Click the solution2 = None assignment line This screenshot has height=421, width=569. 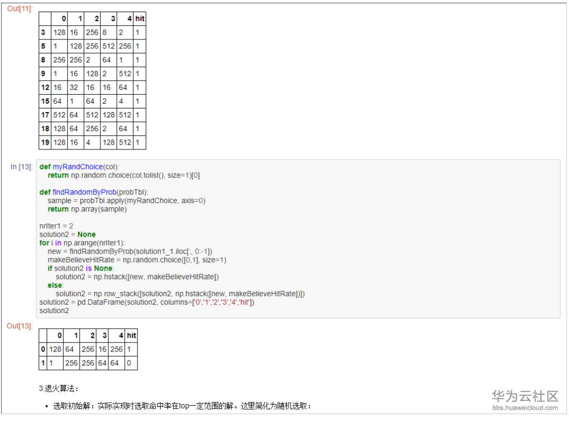(x=59, y=234)
